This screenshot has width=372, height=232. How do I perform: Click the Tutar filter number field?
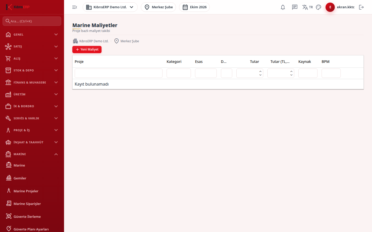[x=250, y=73]
